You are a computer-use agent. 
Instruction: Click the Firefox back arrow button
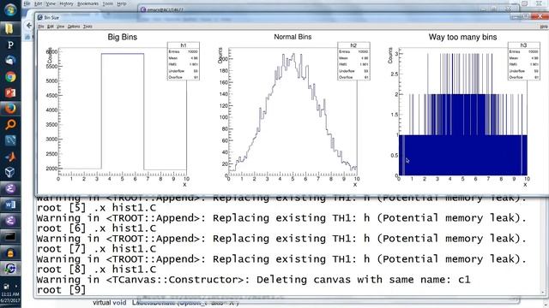[x=28, y=26]
